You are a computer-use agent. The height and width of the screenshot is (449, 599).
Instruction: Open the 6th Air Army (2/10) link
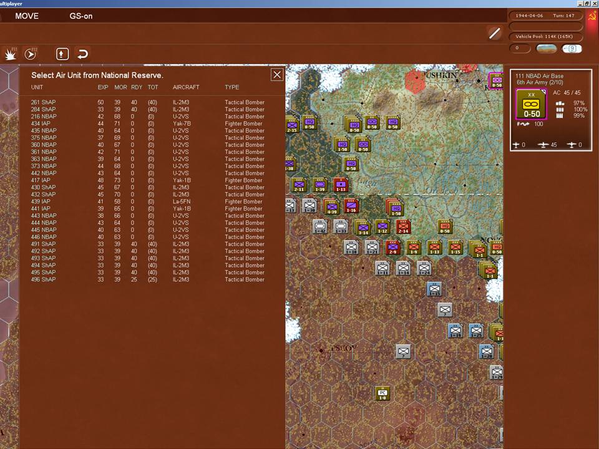(x=540, y=82)
